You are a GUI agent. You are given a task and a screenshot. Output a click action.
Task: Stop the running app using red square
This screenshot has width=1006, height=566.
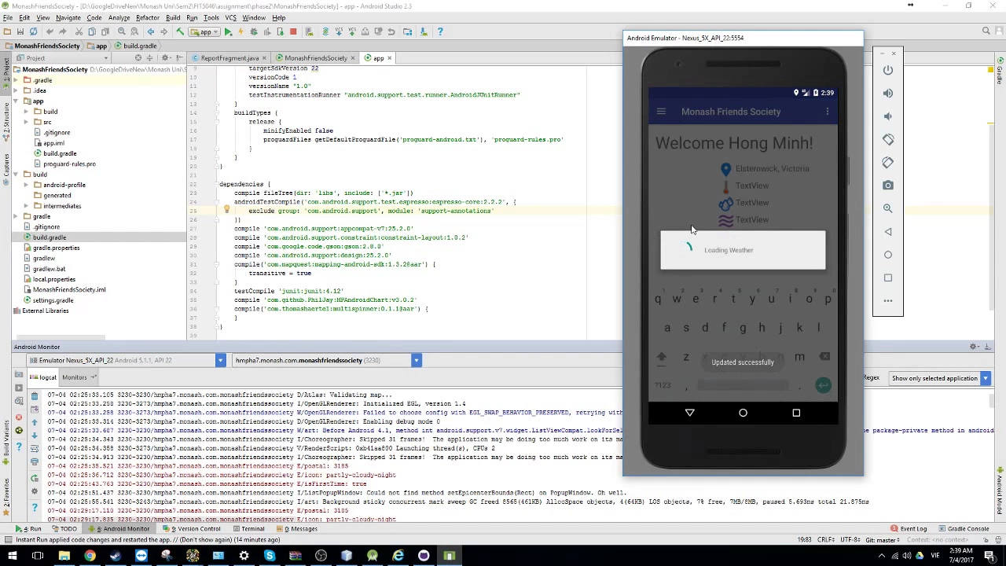click(x=293, y=31)
